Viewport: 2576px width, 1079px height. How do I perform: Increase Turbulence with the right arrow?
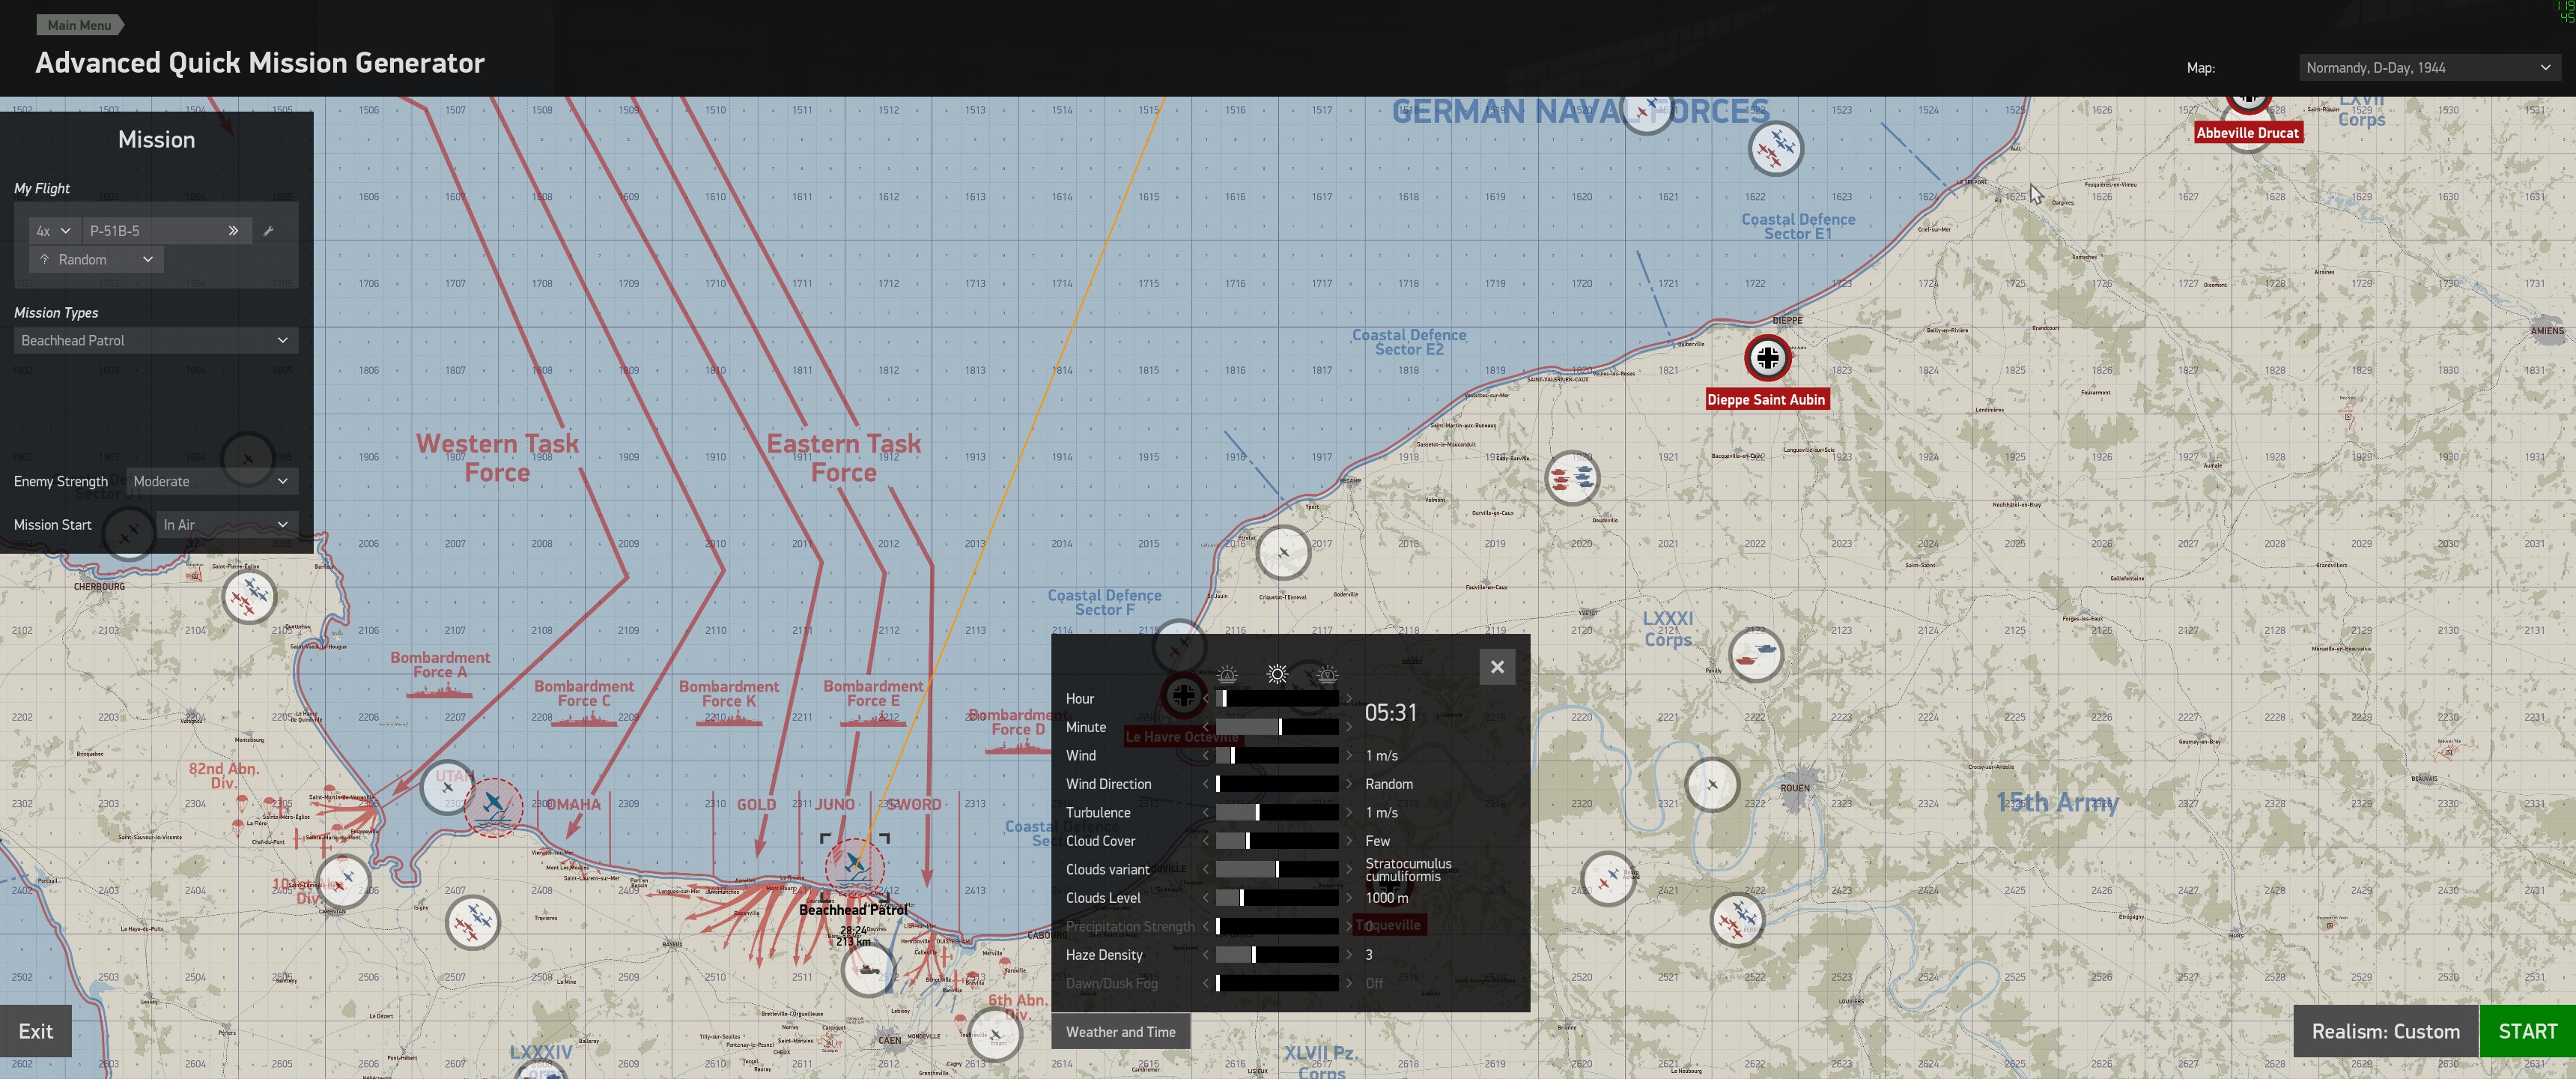point(1349,813)
